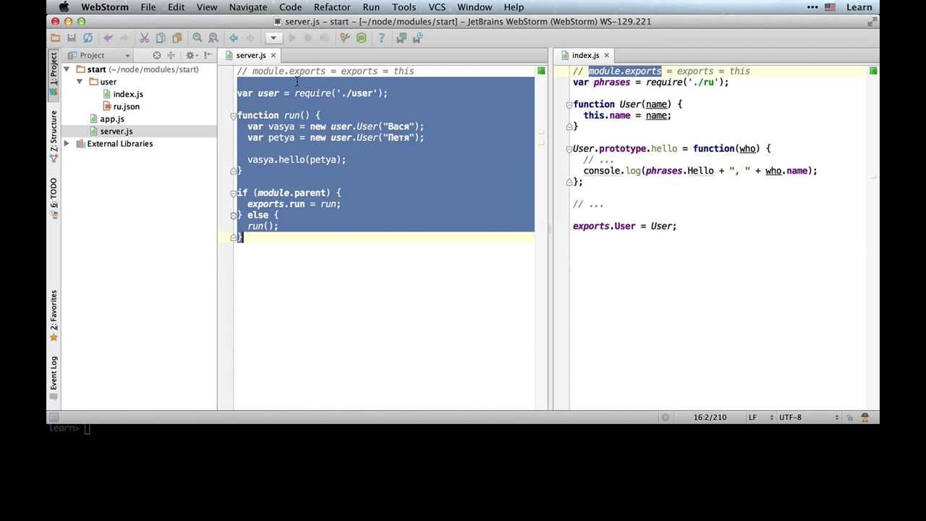Click the Save All floppy icon
The height and width of the screenshot is (521, 926).
pos(72,38)
